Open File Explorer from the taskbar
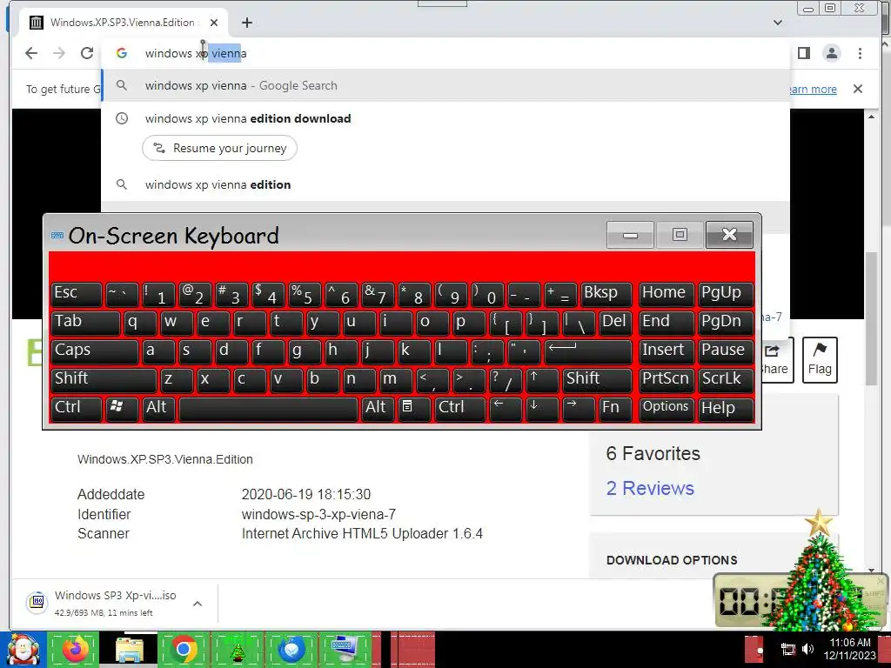Viewport: 891px width, 668px height. (130, 650)
